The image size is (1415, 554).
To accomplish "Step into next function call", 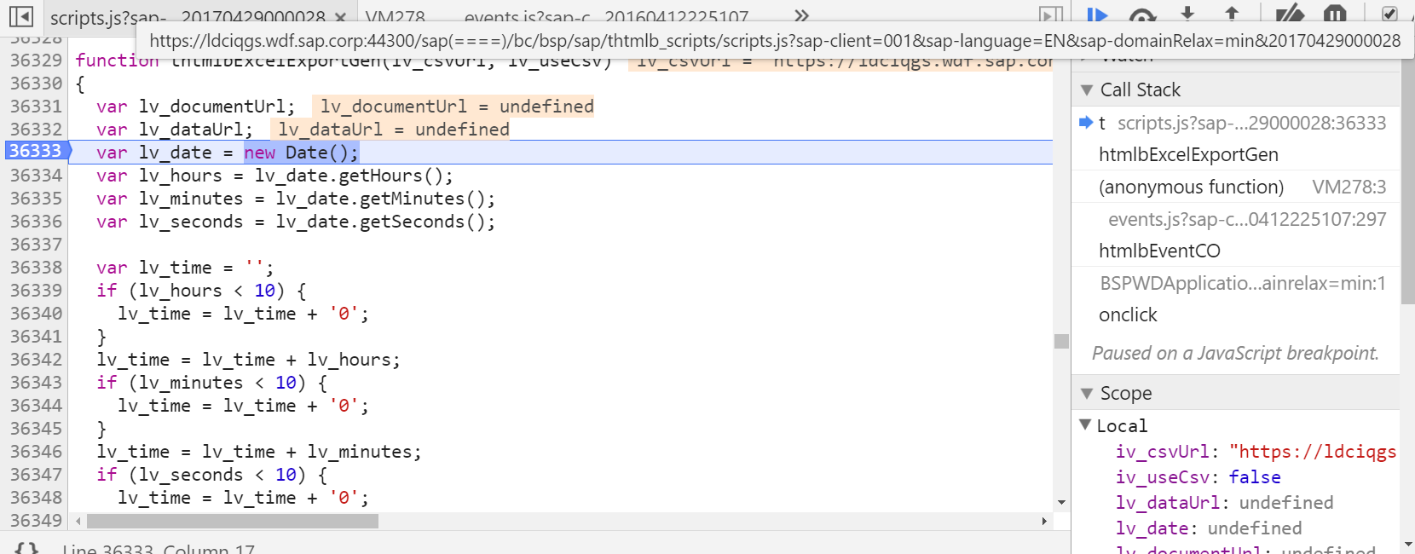I will (x=1187, y=14).
